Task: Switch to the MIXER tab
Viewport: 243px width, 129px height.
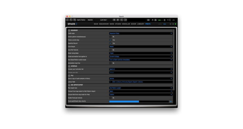Action: tap(134, 24)
